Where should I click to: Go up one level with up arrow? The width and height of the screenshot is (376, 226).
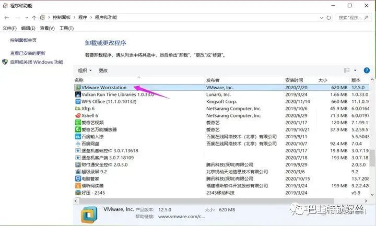34,18
